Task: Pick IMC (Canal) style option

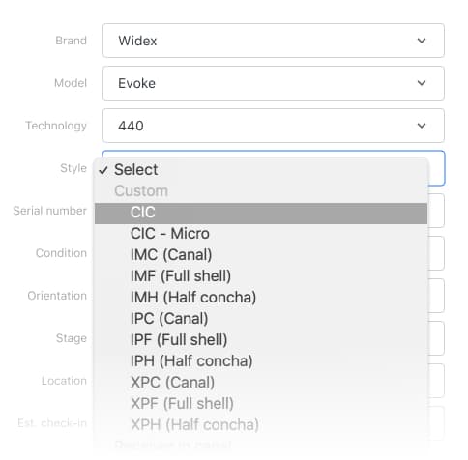Action: pos(261,255)
